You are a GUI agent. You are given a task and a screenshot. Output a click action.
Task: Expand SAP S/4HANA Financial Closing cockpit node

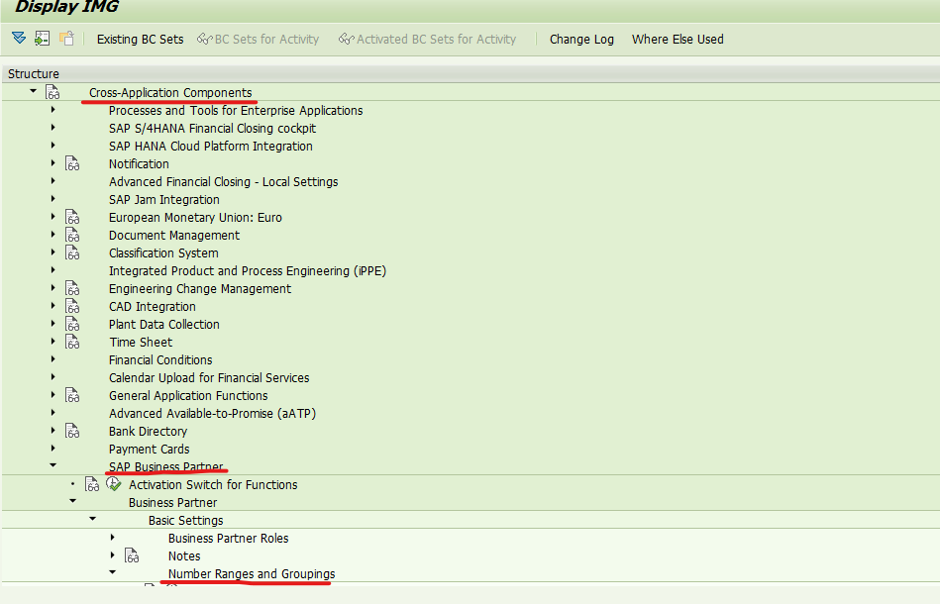[52, 128]
